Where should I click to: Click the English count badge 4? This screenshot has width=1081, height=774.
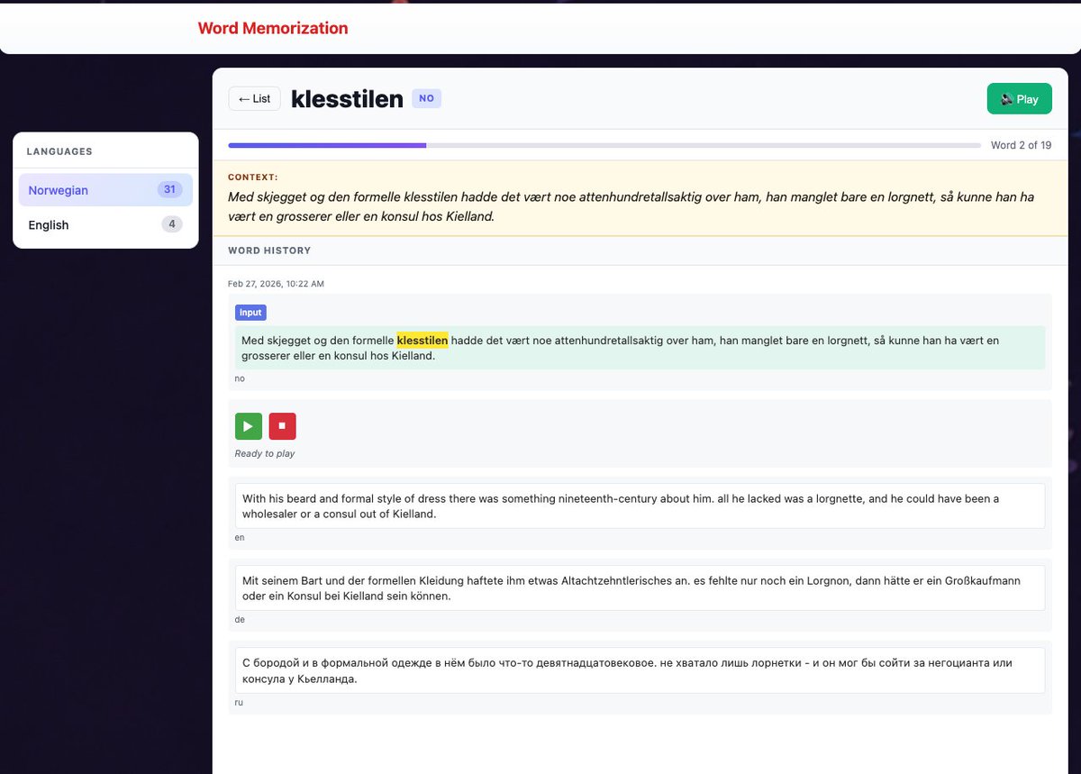coord(172,224)
